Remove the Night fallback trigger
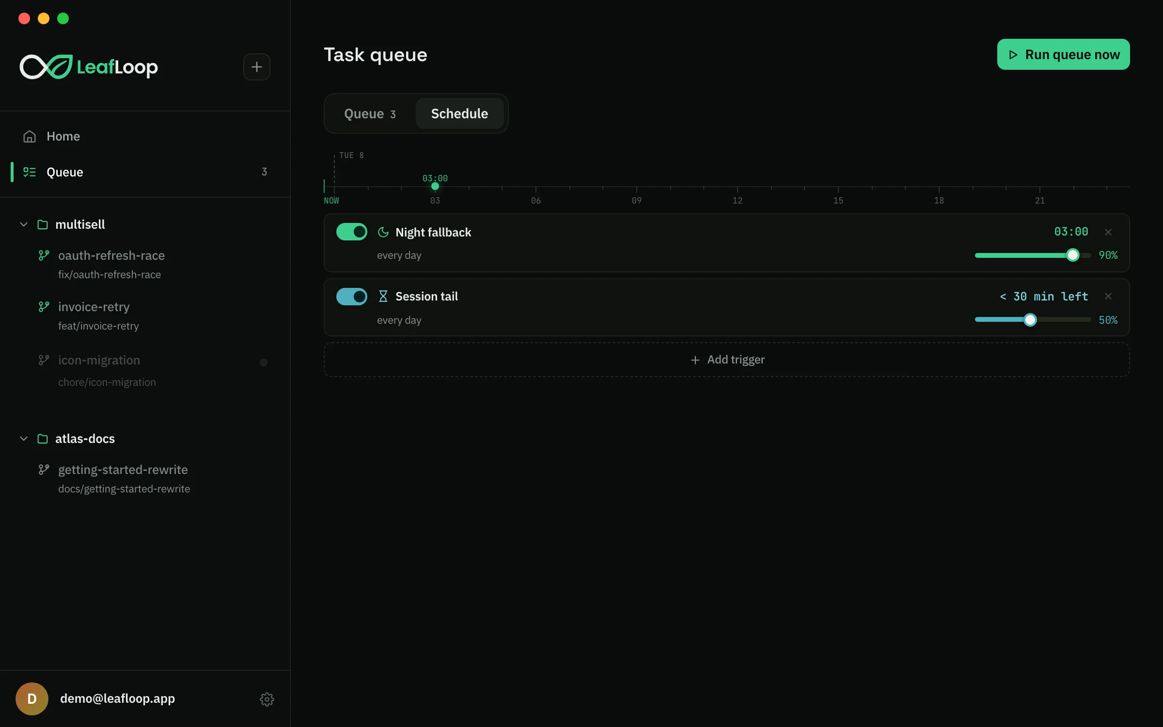Screen dimensions: 1163x727 [x=1108, y=232]
